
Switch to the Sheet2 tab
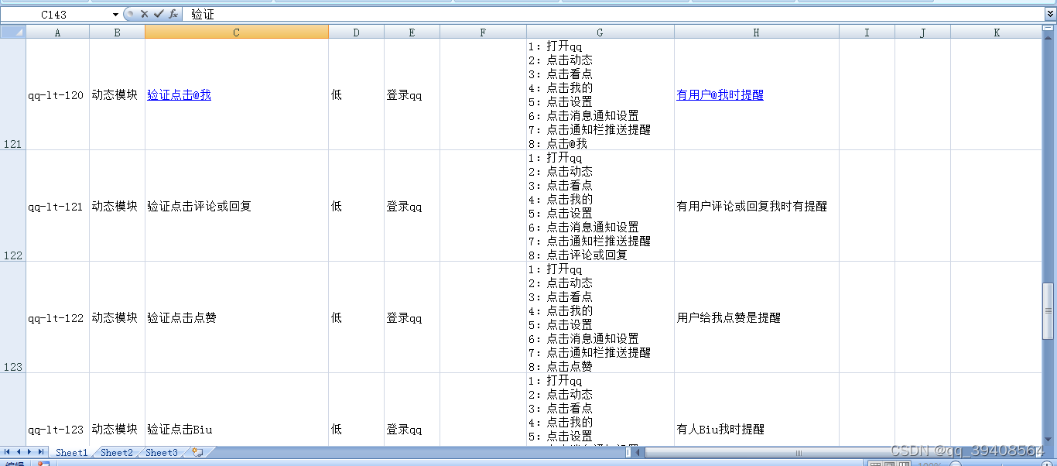click(x=117, y=453)
